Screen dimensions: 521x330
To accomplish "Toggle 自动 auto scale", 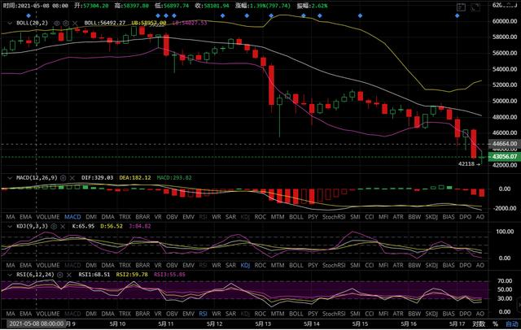I will [x=512, y=324].
